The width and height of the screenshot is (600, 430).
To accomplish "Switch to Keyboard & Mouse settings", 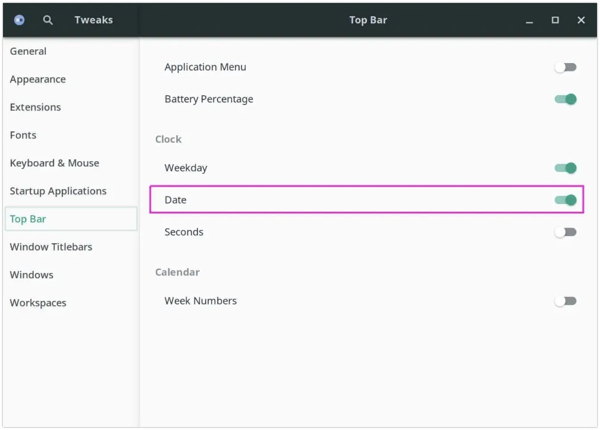I will pos(54,163).
